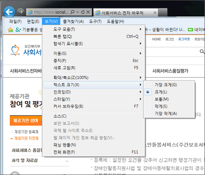Select 가장 크게(G) text size

coord(169,85)
